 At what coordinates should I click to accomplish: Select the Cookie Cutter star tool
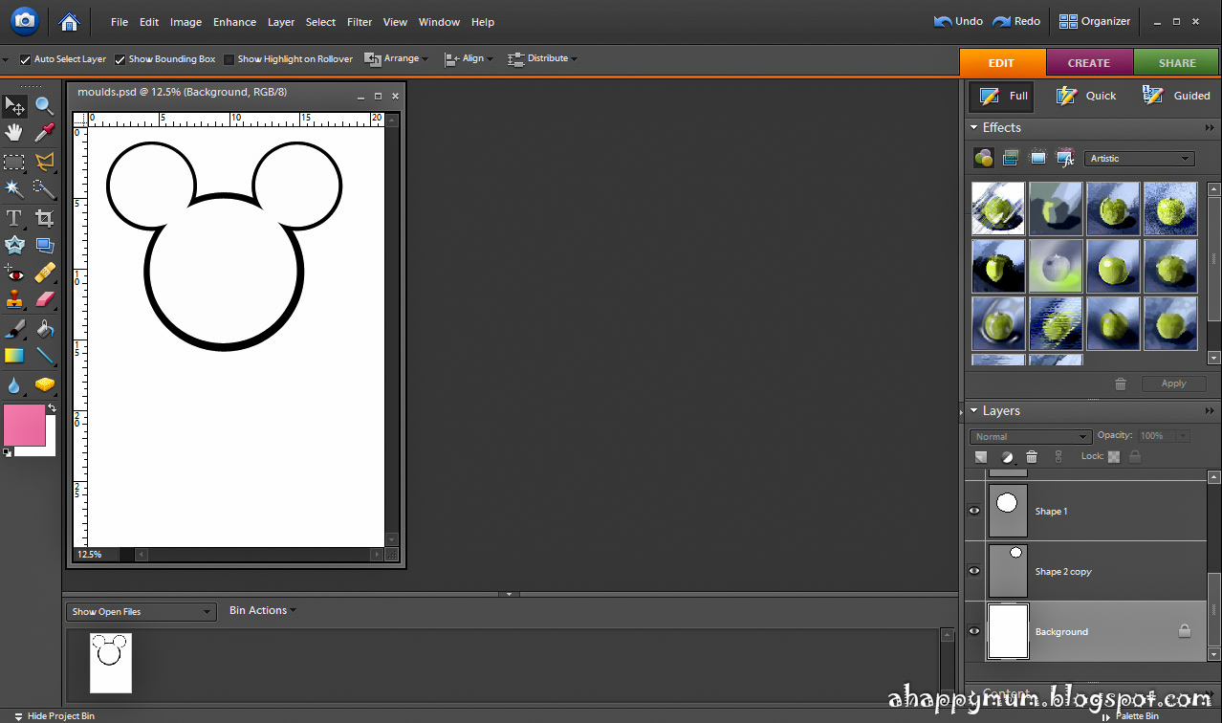coord(14,246)
